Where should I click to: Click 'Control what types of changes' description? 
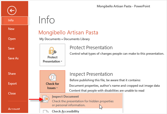117,54
